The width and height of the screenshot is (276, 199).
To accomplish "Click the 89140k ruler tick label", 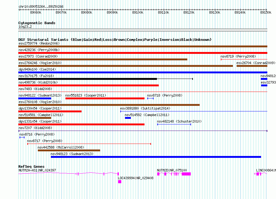I will (240, 12).
